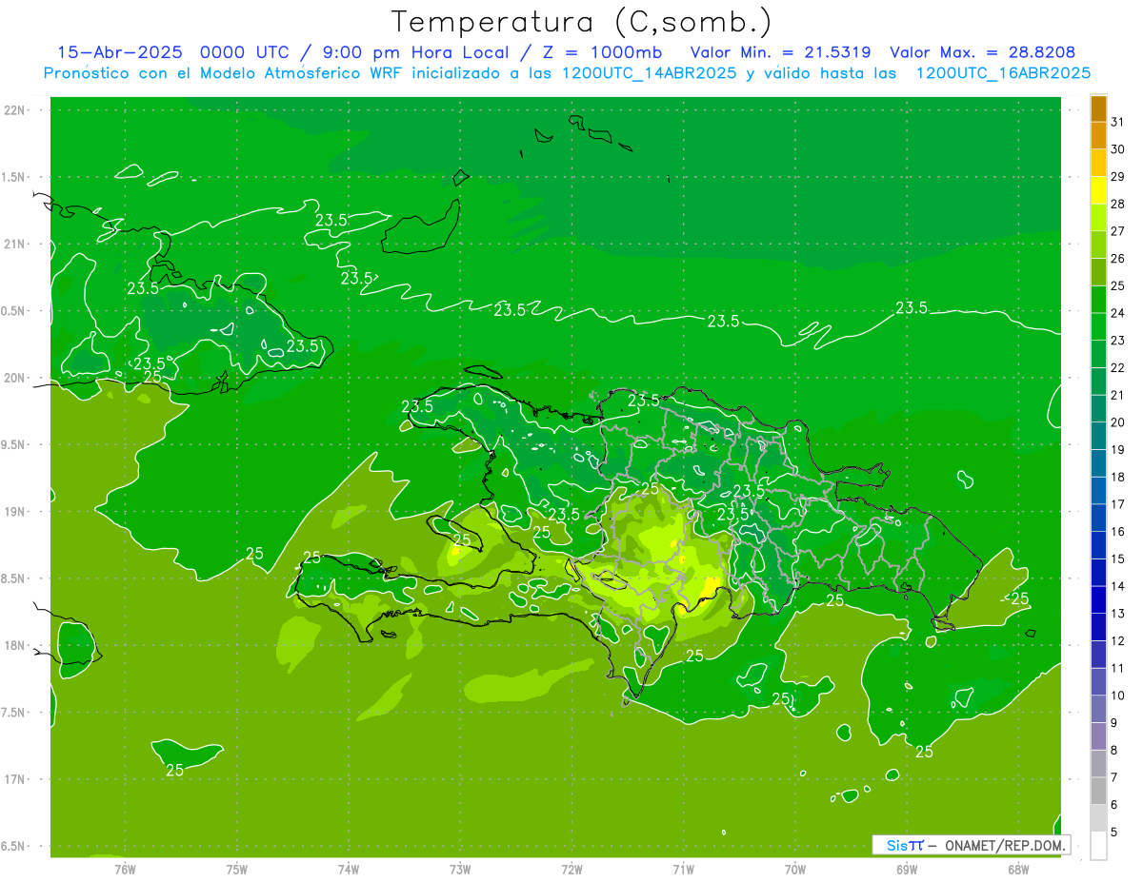1143x882 pixels.
Task: Click "Valor Max. = 28.8208" value
Action: (982, 52)
